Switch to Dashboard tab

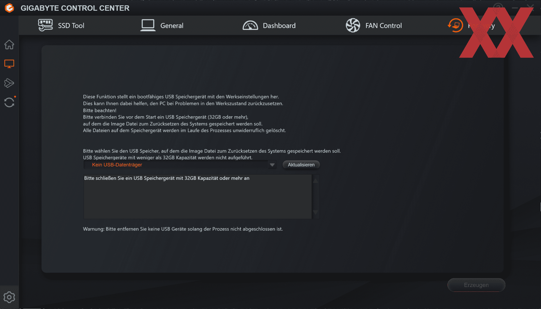click(269, 25)
